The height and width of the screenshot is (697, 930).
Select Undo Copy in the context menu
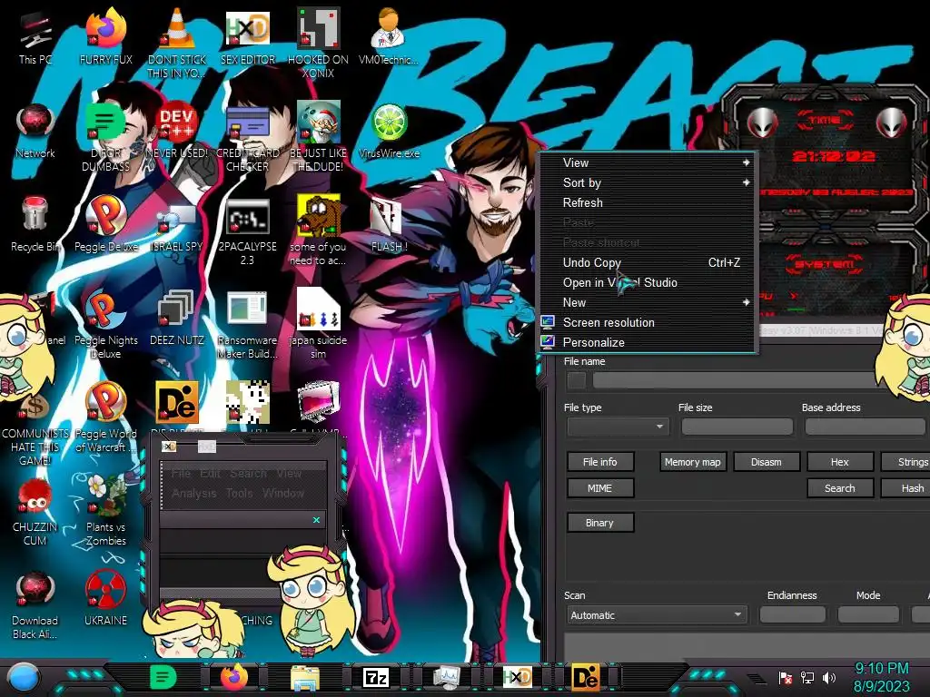[x=648, y=262]
